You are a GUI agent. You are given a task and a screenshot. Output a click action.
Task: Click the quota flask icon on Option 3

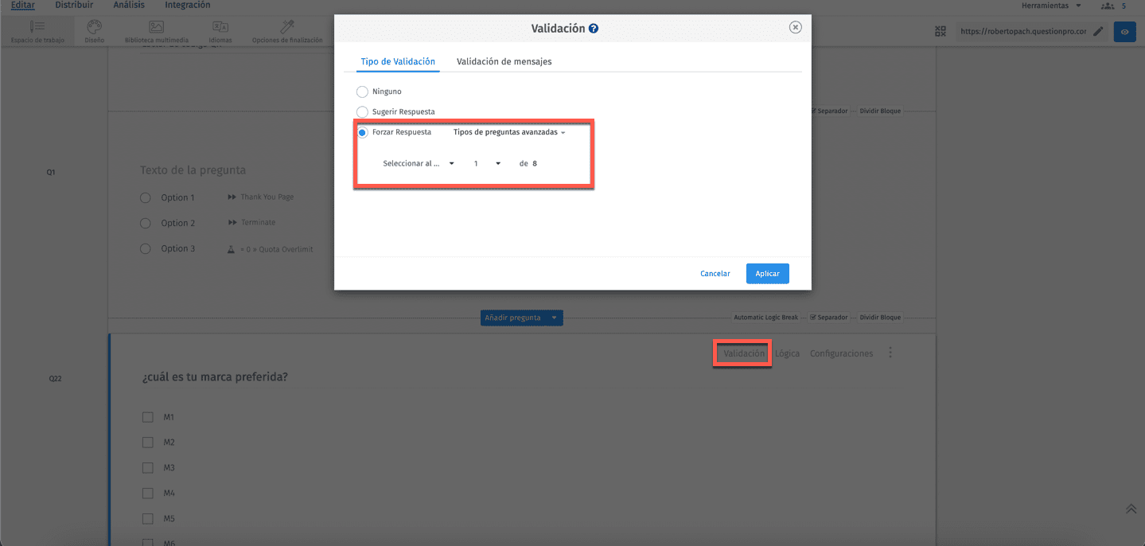point(232,249)
